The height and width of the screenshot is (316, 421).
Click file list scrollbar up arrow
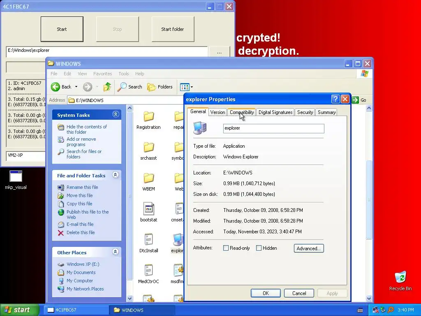coord(369,108)
